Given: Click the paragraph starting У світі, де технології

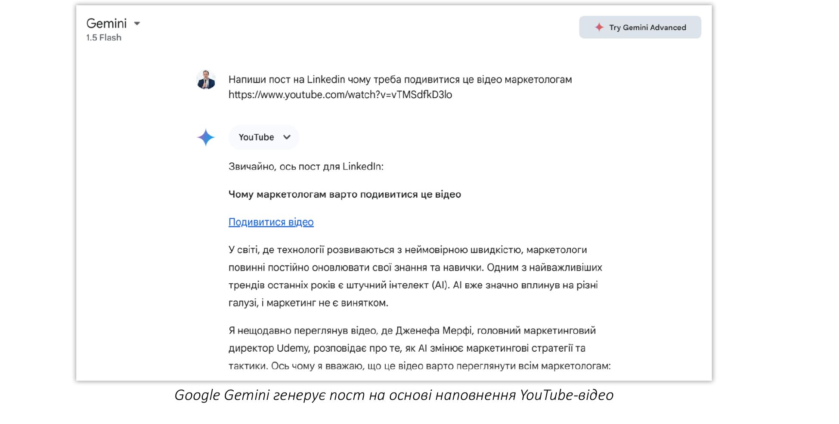Looking at the screenshot, I should tap(415, 276).
